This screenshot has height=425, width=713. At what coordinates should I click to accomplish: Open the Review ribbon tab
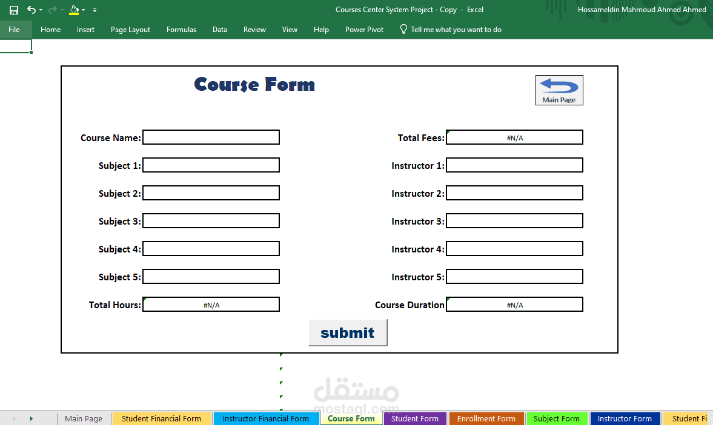254,30
